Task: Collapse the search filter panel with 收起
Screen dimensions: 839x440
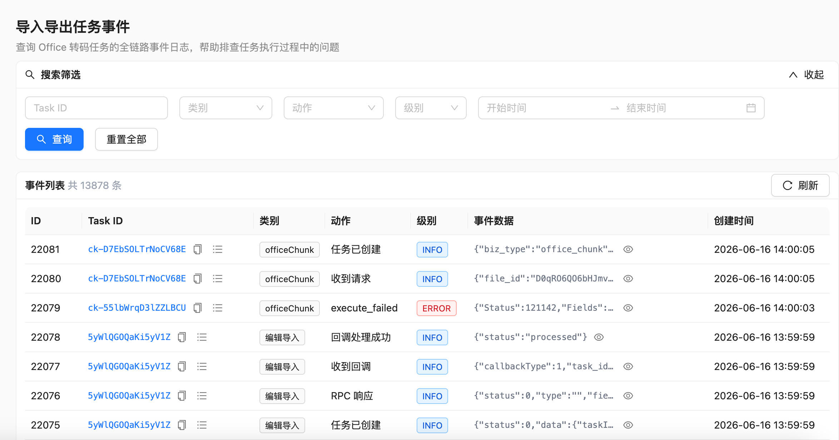Action: pyautogui.click(x=806, y=75)
